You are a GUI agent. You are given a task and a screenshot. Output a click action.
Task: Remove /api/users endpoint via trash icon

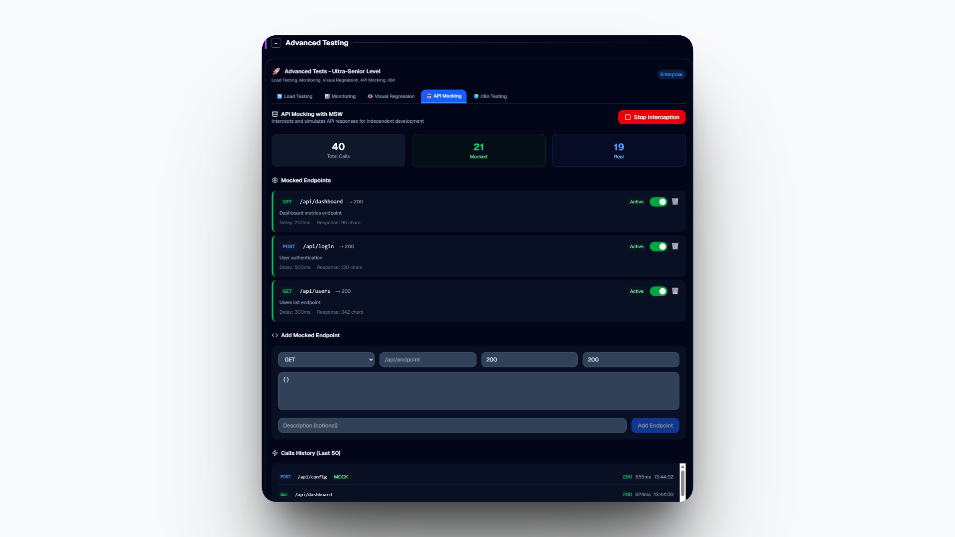[675, 291]
